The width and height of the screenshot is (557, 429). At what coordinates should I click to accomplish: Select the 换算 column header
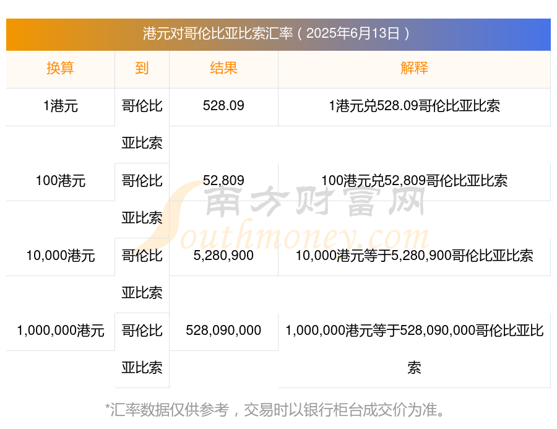(x=61, y=68)
